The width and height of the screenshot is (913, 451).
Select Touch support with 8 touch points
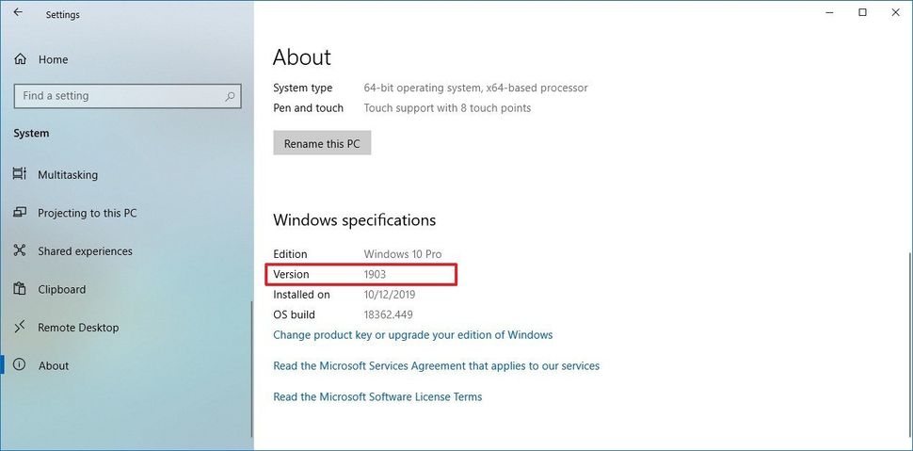(x=447, y=107)
